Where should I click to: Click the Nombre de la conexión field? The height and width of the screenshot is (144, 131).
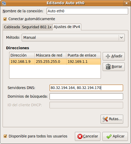click(87, 11)
